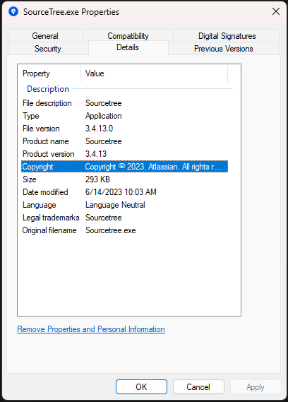Open the Digital Signatures tab
The width and height of the screenshot is (288, 402).
(x=227, y=36)
